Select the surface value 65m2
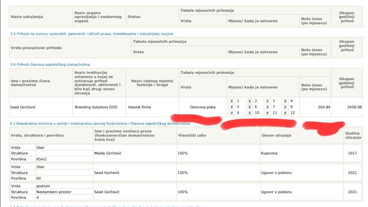This screenshot has height=207, width=368. (41, 159)
